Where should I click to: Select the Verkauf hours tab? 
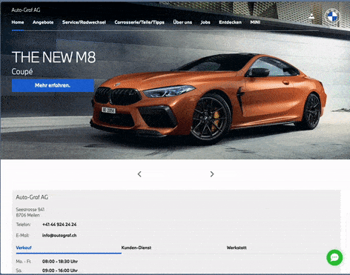[x=24, y=248]
